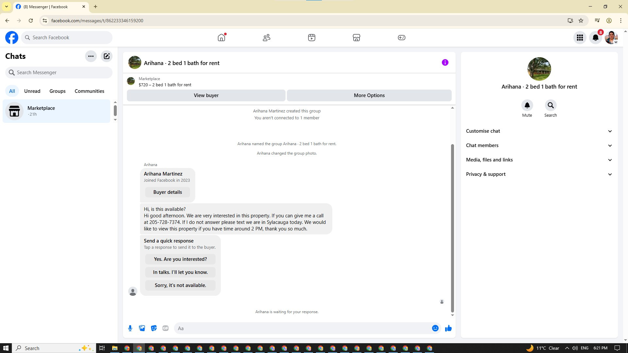Click the chat list scrollbar
This screenshot has height=353, width=628.
click(115, 110)
